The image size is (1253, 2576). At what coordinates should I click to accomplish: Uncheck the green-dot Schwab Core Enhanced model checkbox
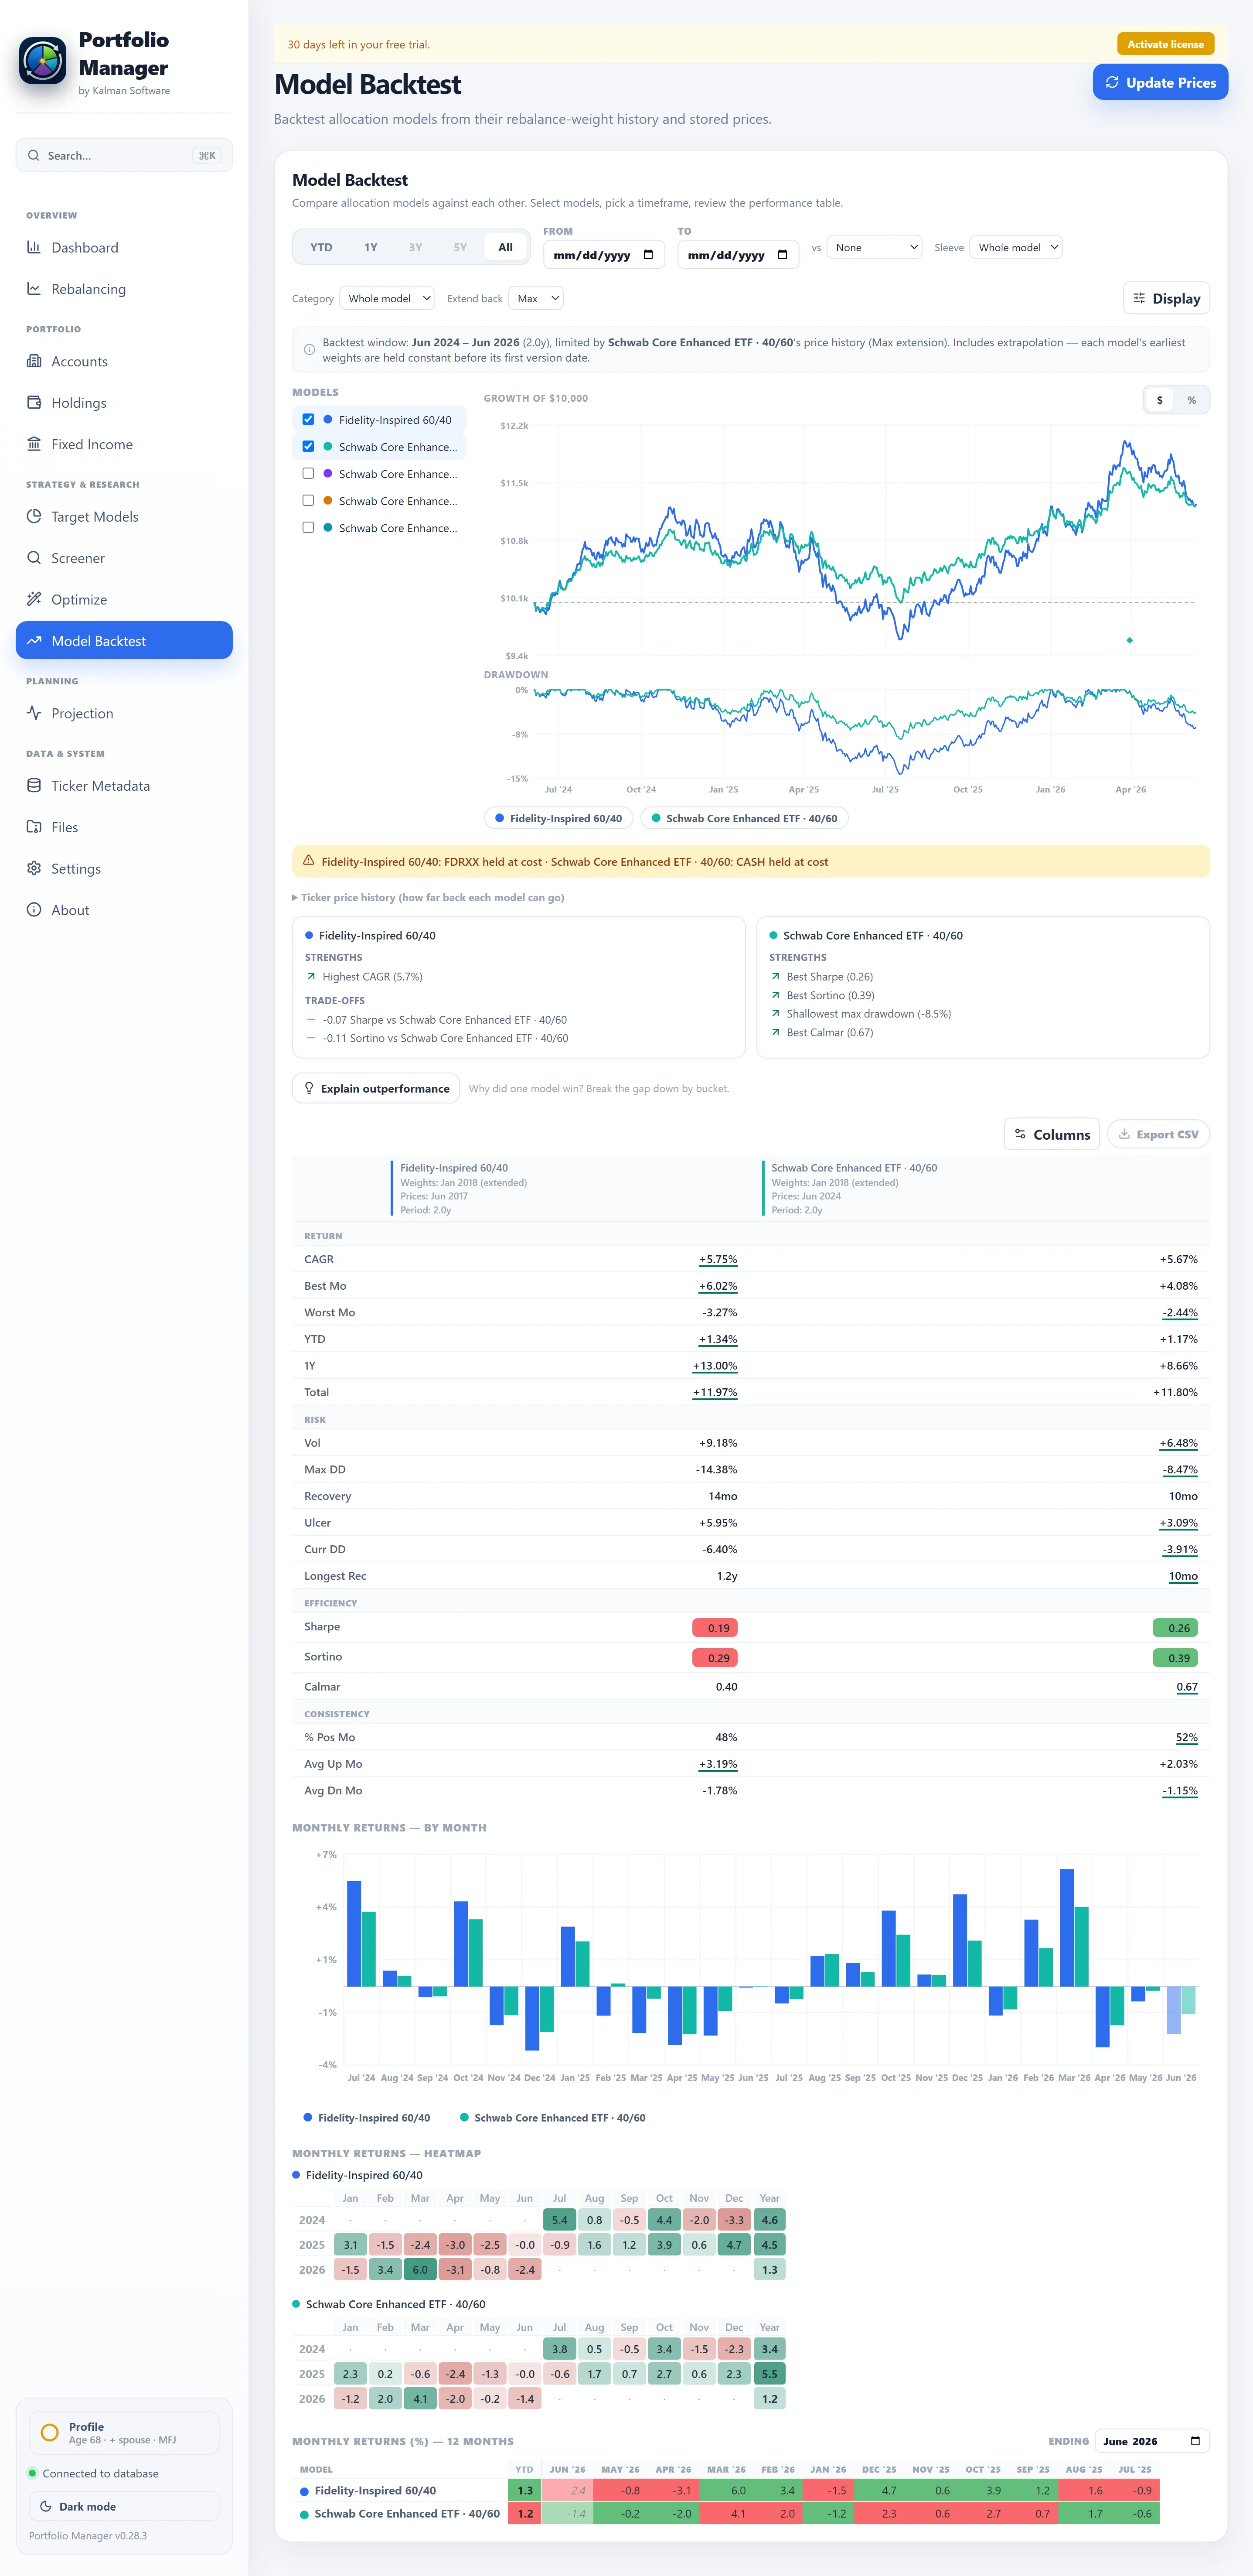point(308,446)
